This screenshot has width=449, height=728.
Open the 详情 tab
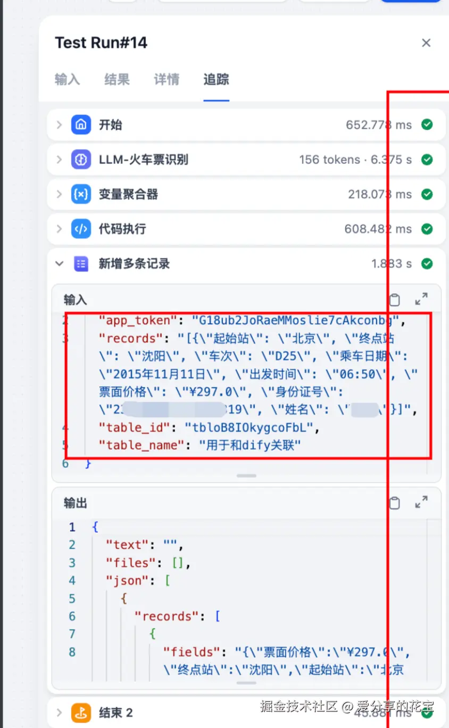tap(167, 80)
